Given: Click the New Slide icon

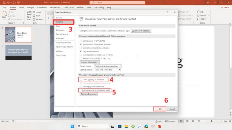Looking at the screenshot, I should pyautogui.click(x=29, y=14).
